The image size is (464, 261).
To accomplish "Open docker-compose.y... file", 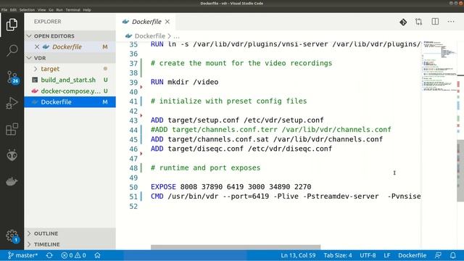I will point(70,91).
